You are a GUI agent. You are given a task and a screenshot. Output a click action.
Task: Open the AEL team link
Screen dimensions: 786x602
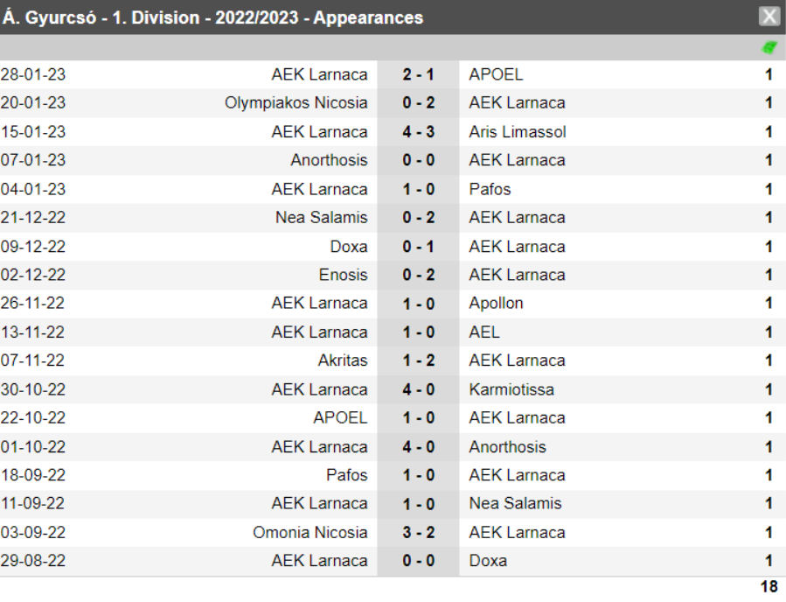484,332
